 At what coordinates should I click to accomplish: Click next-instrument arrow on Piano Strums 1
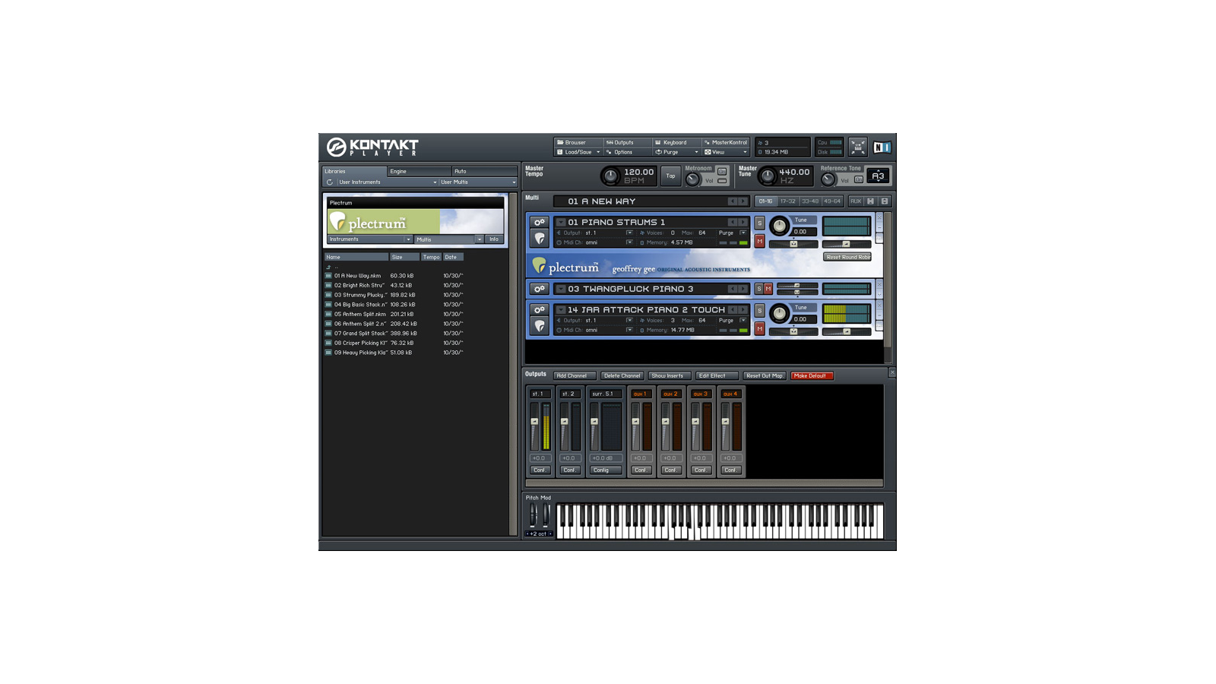(743, 223)
